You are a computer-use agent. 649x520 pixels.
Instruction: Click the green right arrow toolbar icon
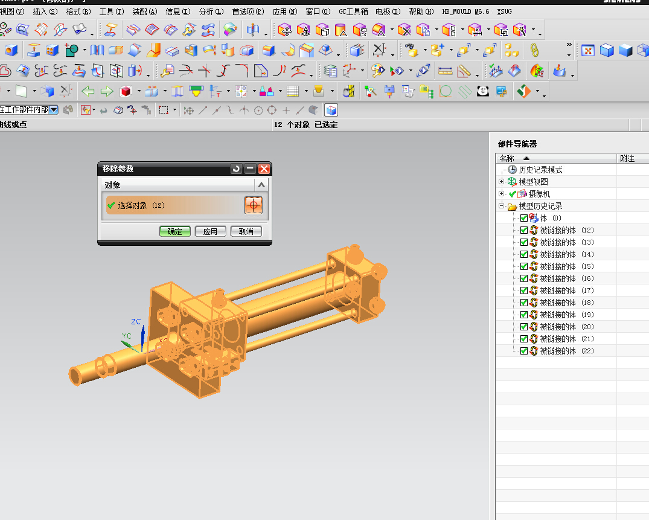pos(107,91)
